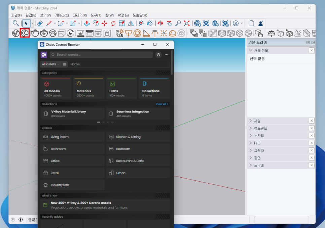This screenshot has width=325, height=228.
Task: Open the 확장(x) menu
Action: pos(123,15)
